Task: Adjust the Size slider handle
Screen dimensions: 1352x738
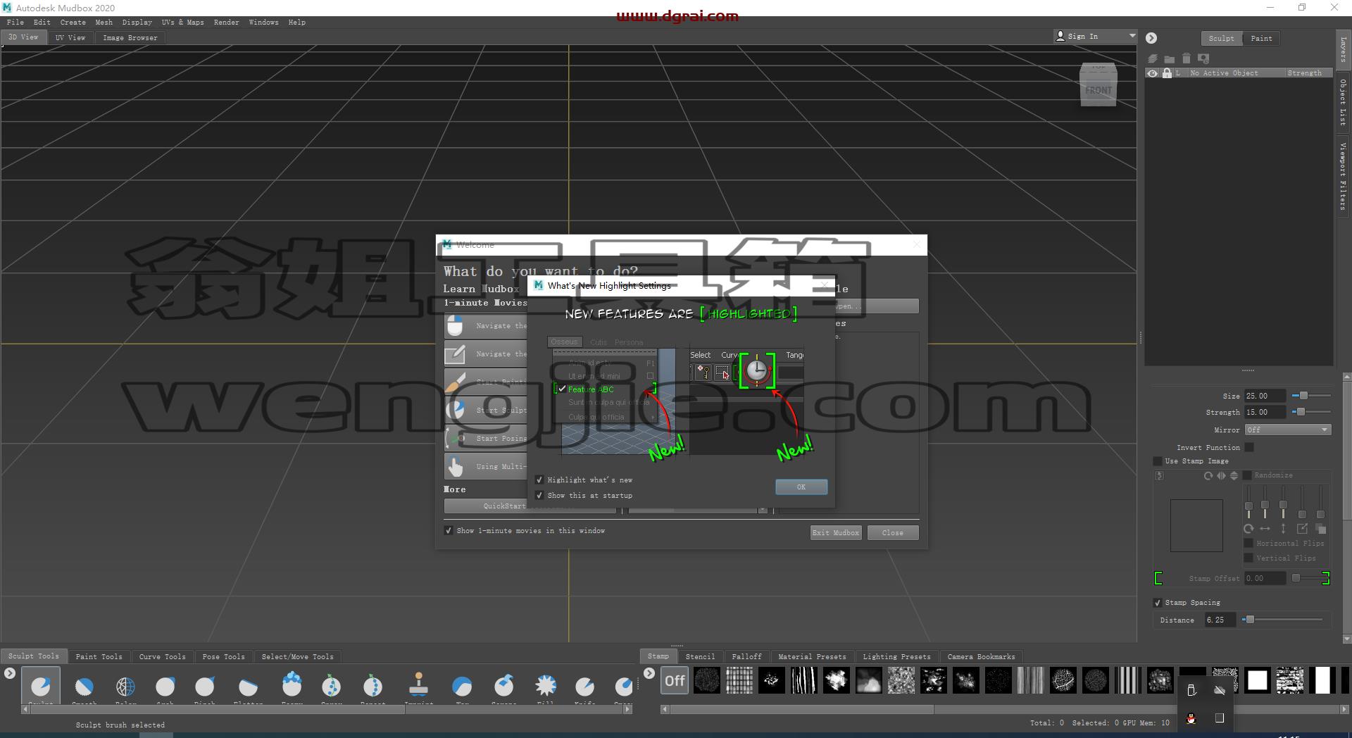Action: [1303, 396]
